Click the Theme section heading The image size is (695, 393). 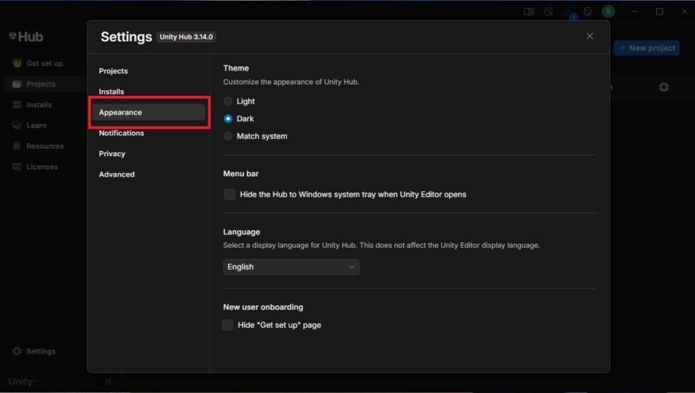coord(236,68)
